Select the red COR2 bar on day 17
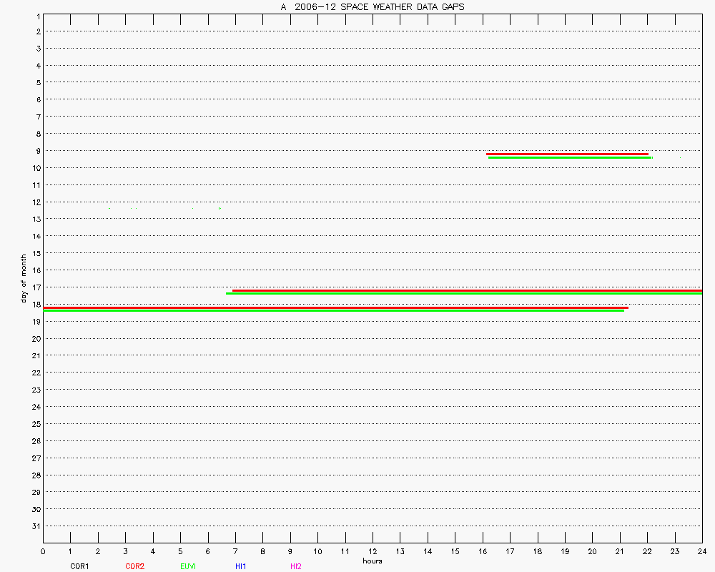 click(x=467, y=290)
